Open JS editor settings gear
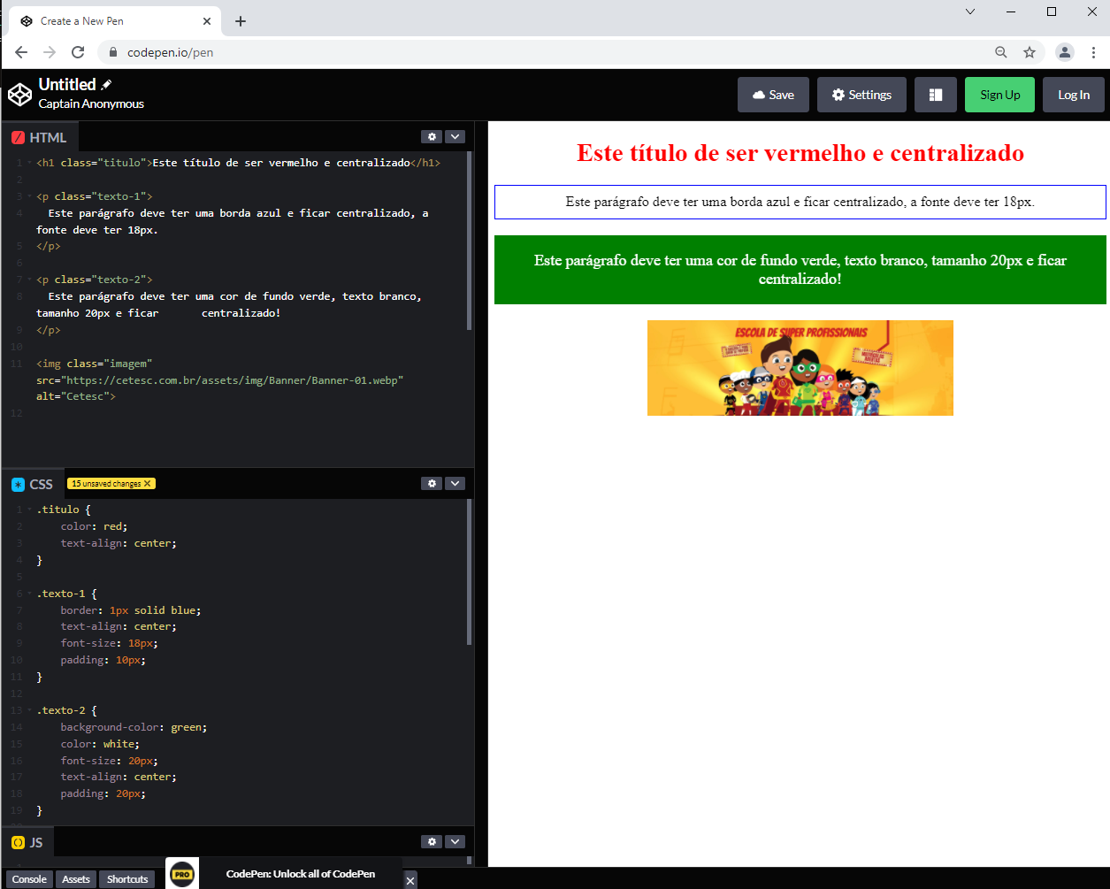This screenshot has width=1110, height=889. coord(431,842)
